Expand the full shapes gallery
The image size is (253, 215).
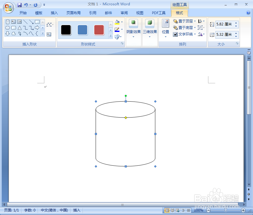coord(43,34)
